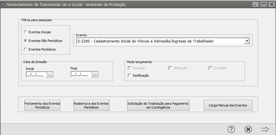Click Fechamento dos Eventos Periódicos button
Image resolution: width=276 pixels, height=135 pixels.
42,105
